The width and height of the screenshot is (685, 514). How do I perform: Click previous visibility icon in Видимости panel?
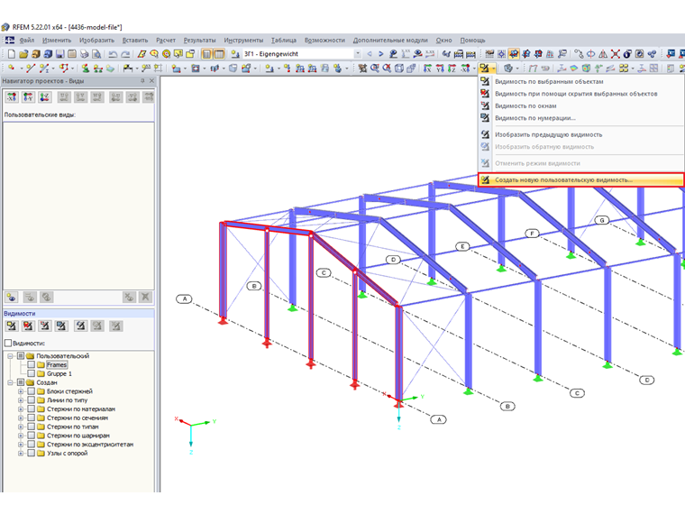coord(81,326)
